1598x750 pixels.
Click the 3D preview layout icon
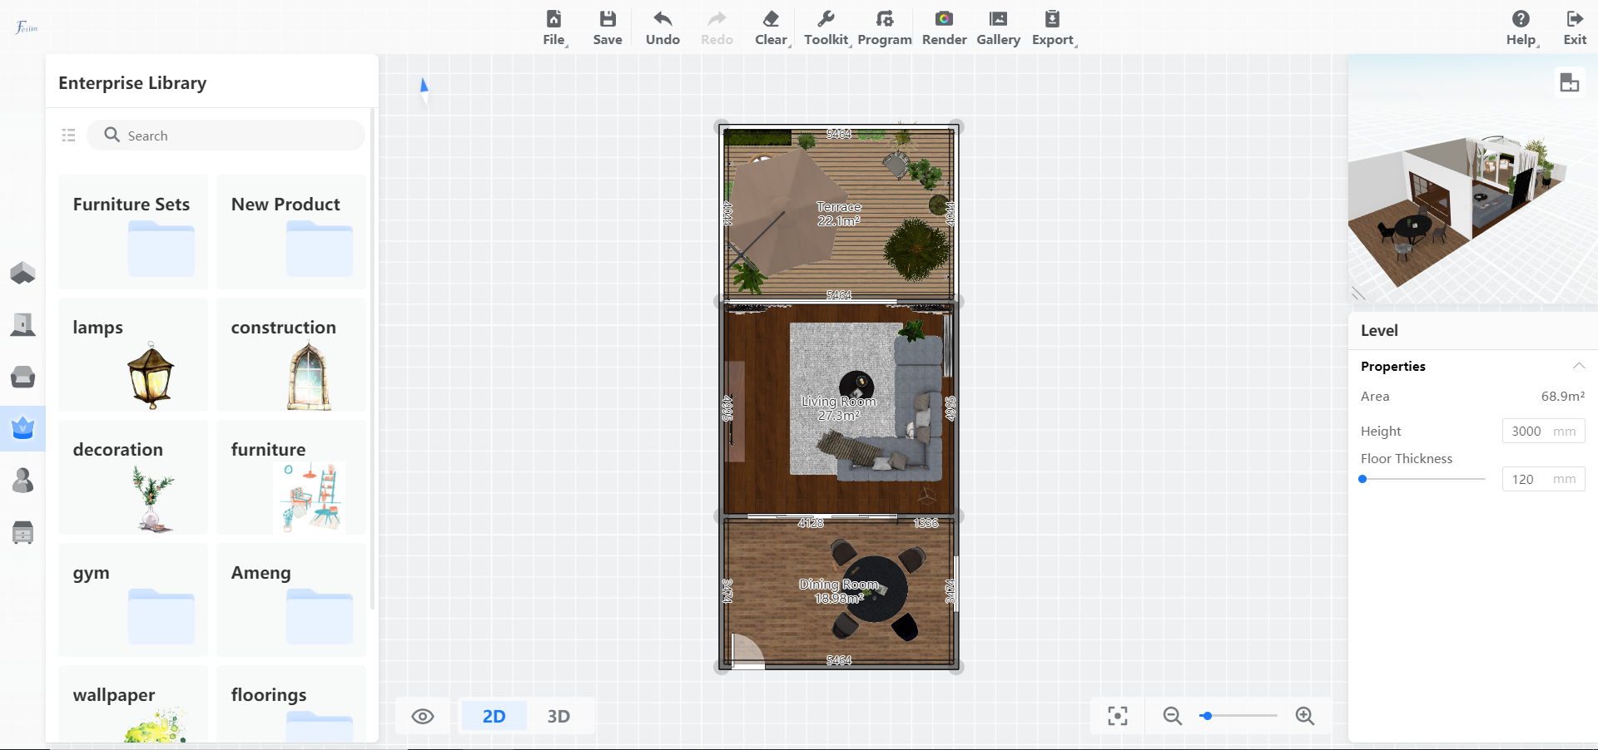(x=1570, y=82)
